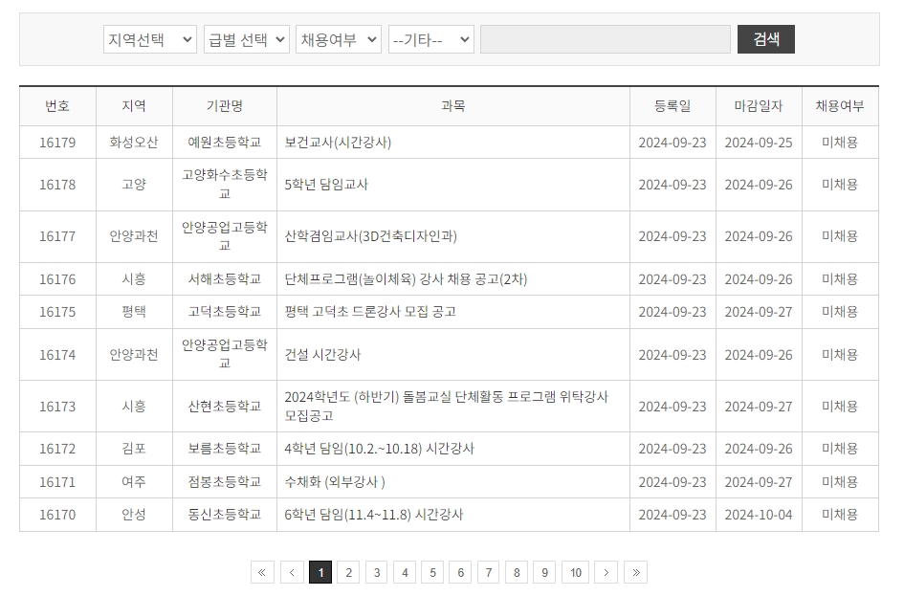
Task: Go to page 6
Action: pos(461,572)
